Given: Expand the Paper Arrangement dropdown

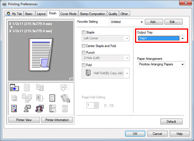Looking at the screenshot, I should (x=161, y=64).
